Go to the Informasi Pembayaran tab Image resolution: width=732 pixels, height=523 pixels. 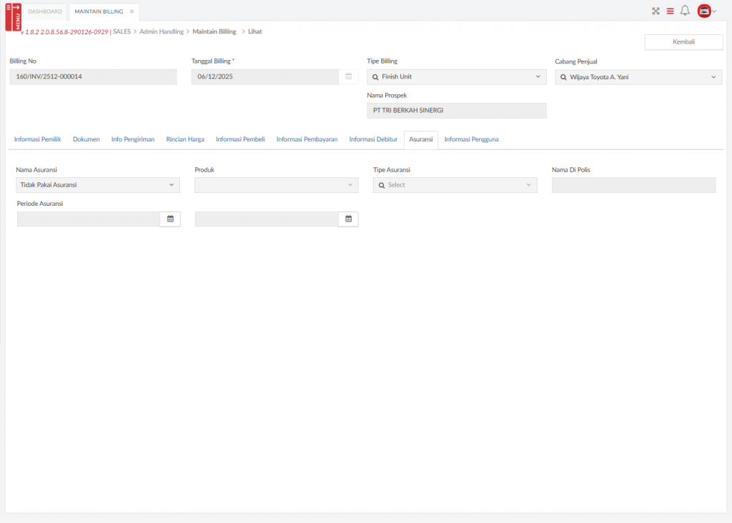307,139
